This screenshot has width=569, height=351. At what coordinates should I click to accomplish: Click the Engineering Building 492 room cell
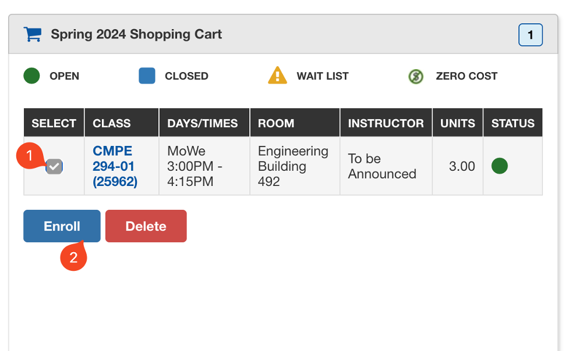tap(293, 166)
